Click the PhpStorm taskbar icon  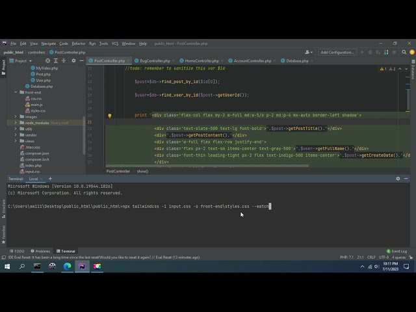point(82,266)
